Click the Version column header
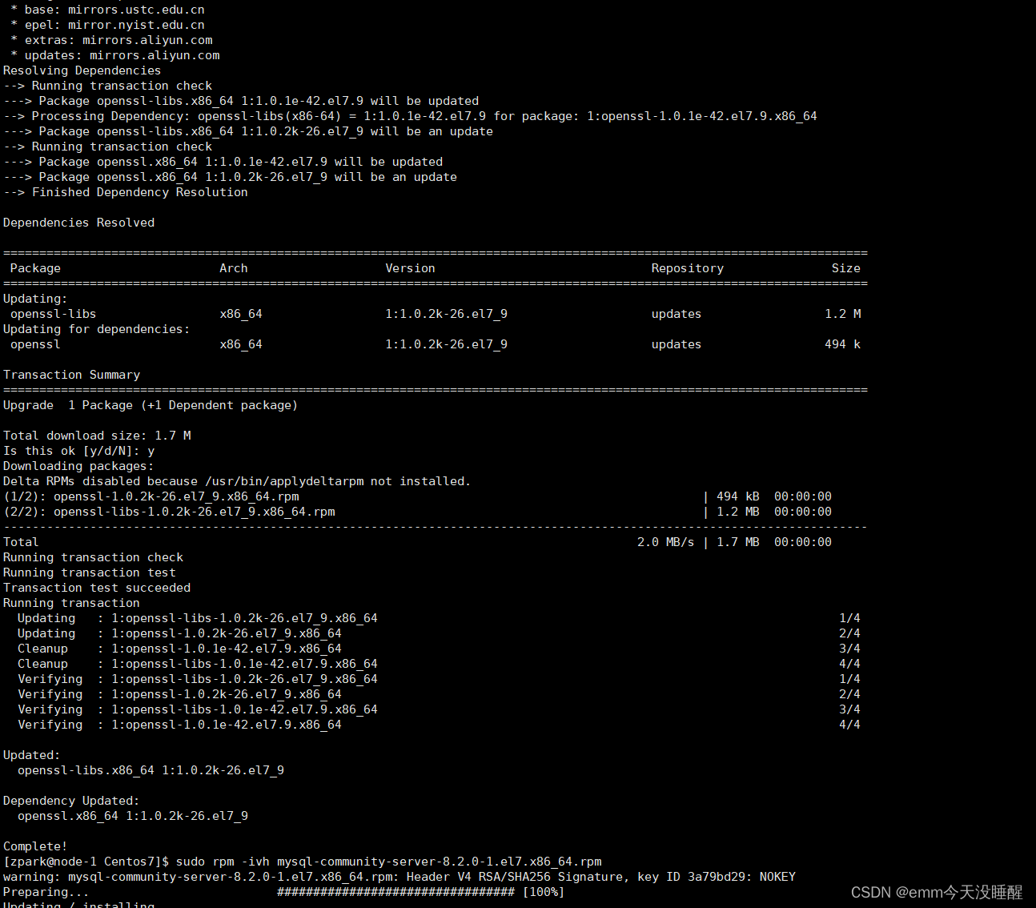Screen dimensions: 1036x908 [410, 267]
